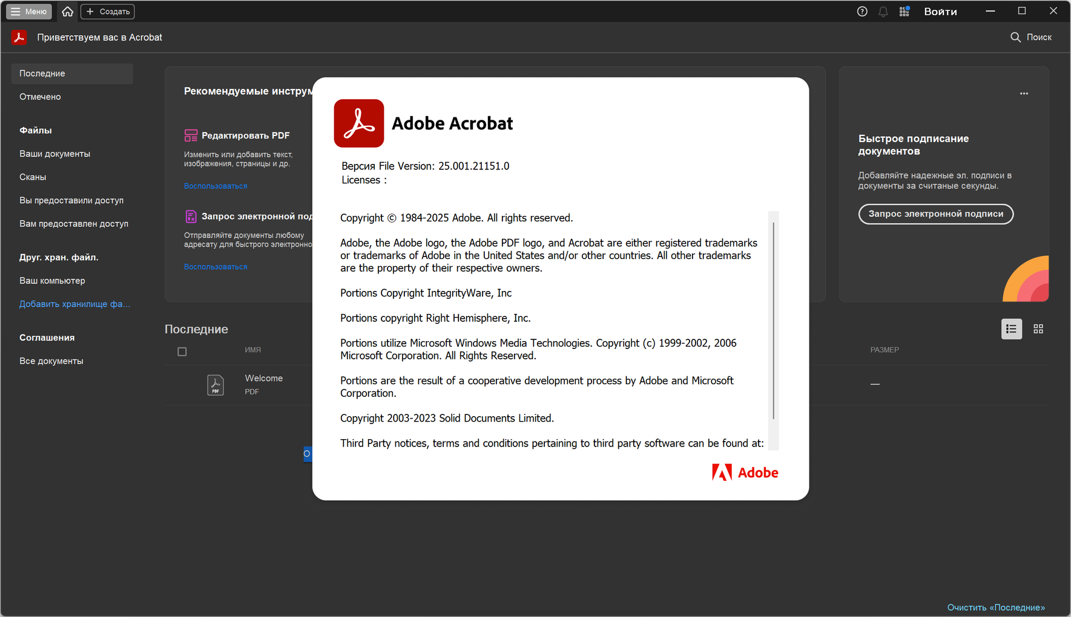The height and width of the screenshot is (617, 1071).
Task: Click the Welcome PDF file icon
Action: tap(216, 385)
